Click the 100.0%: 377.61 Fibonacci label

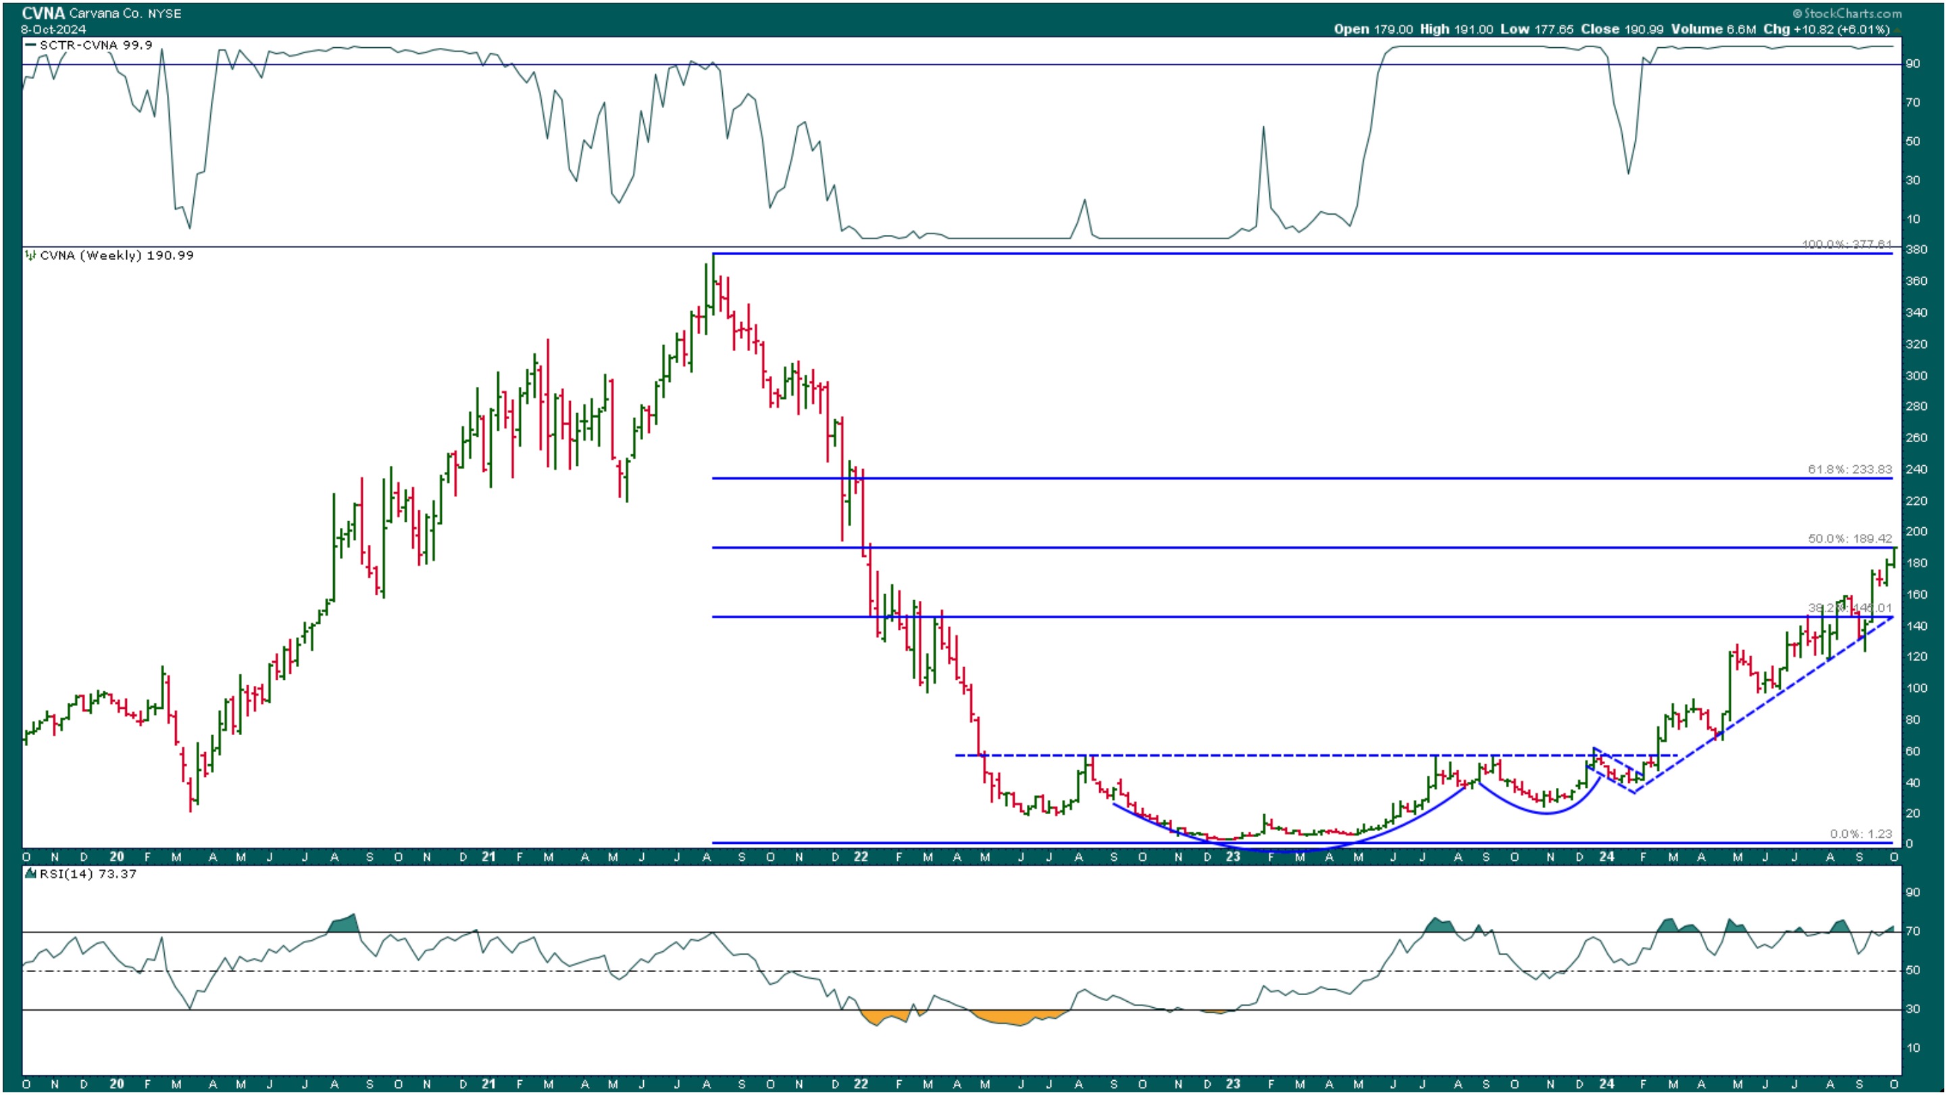[1846, 244]
